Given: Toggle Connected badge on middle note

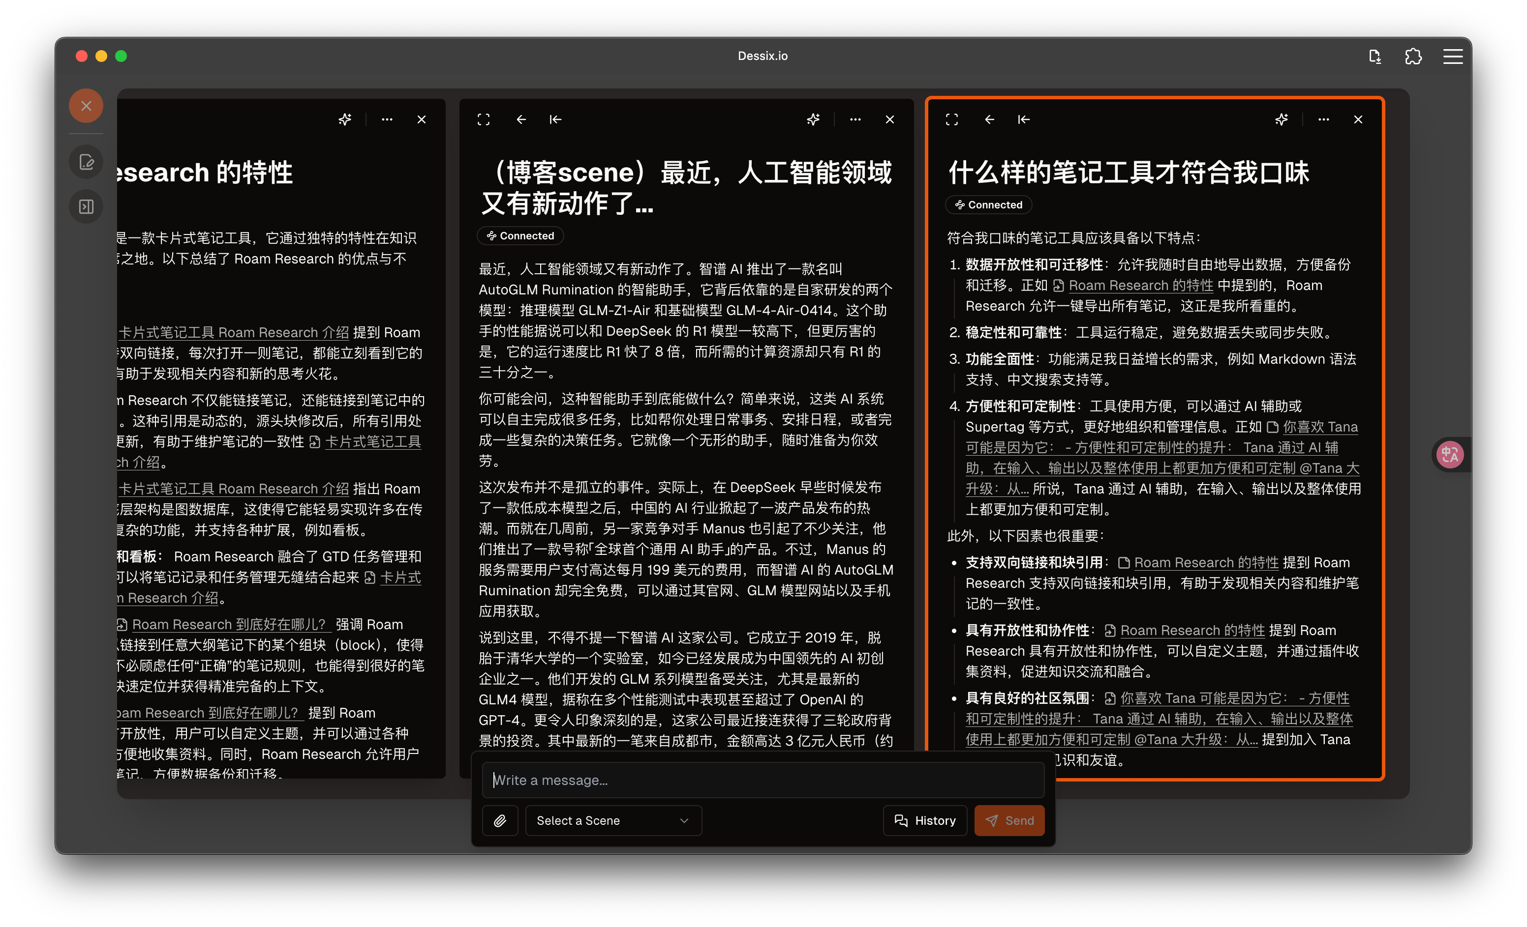Looking at the screenshot, I should 520,235.
